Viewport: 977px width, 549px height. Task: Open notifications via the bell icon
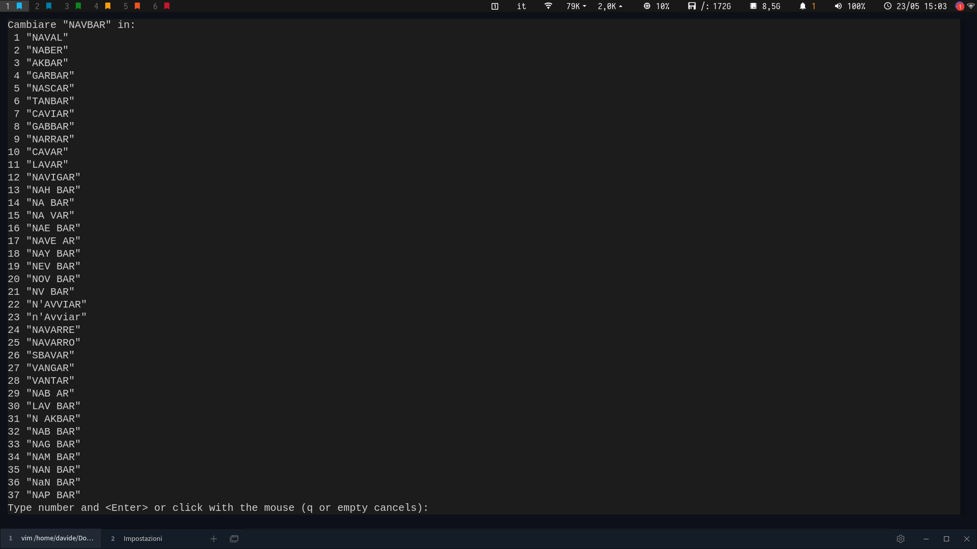pos(802,6)
